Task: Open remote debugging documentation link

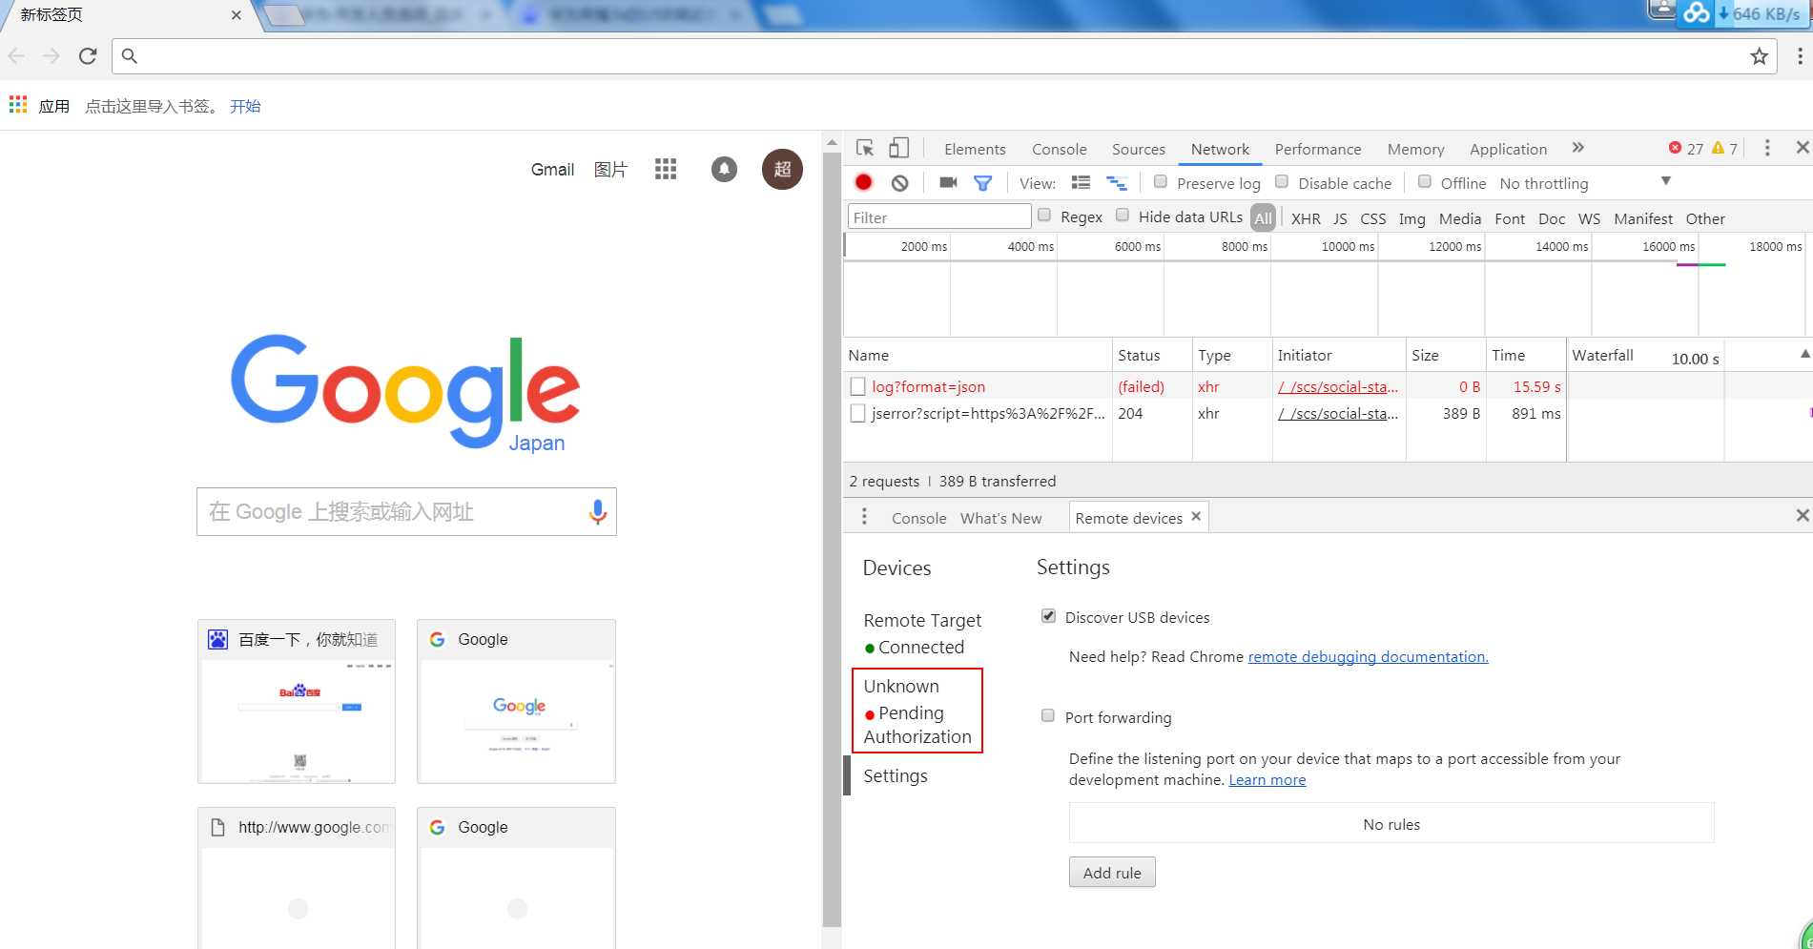Action: coord(1368,656)
